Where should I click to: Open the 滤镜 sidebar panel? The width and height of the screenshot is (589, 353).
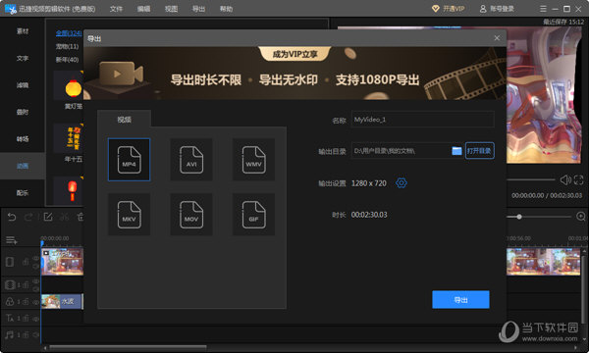click(23, 85)
